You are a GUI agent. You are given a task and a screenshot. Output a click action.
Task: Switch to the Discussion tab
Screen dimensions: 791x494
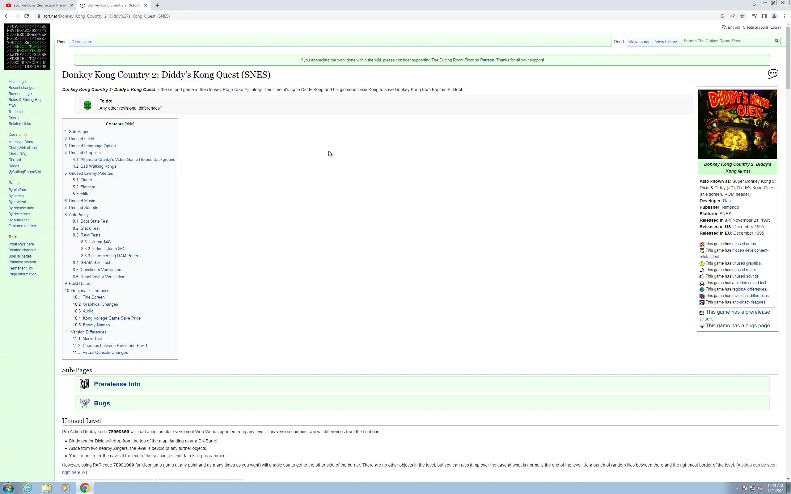point(81,42)
